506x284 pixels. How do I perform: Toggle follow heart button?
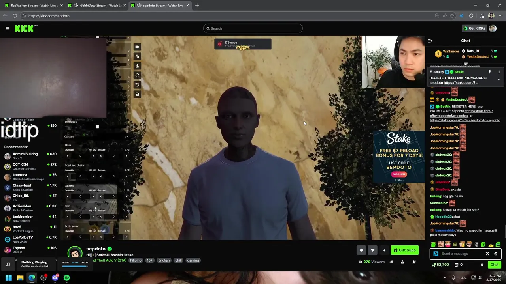click(x=372, y=250)
